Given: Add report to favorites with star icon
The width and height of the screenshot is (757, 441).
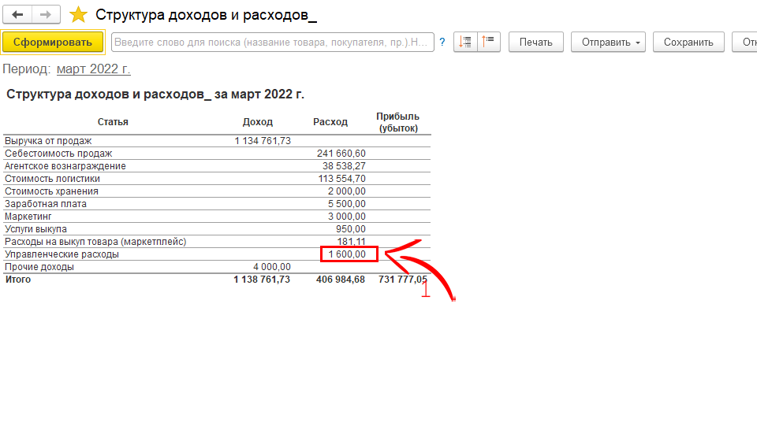Looking at the screenshot, I should [x=78, y=15].
